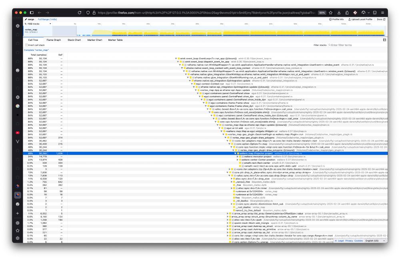Screen dimensions: 400x259
Task: Collapse vortex_map::geo_plugin::draw_polygons row
Action: pyautogui.click(x=226, y=138)
